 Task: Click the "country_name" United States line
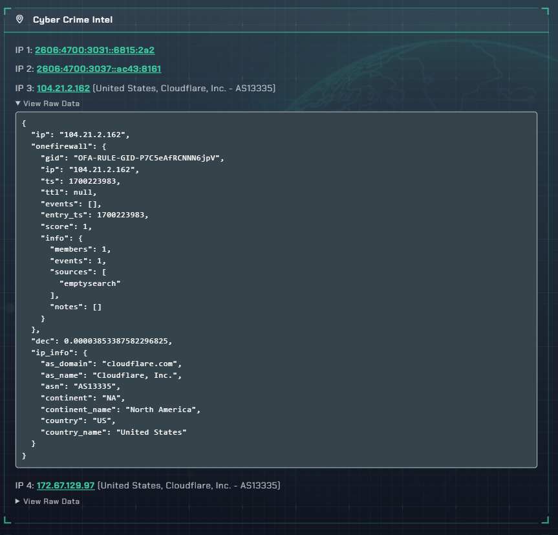114,432
